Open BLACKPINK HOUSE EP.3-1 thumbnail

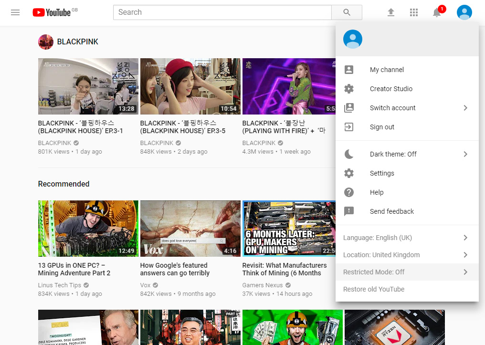pyautogui.click(x=88, y=86)
